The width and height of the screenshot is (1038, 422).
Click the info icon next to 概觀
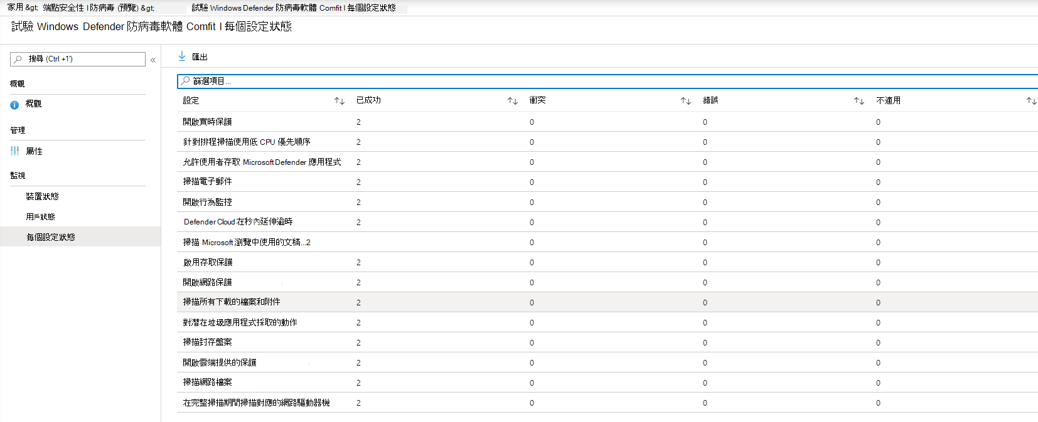click(14, 105)
